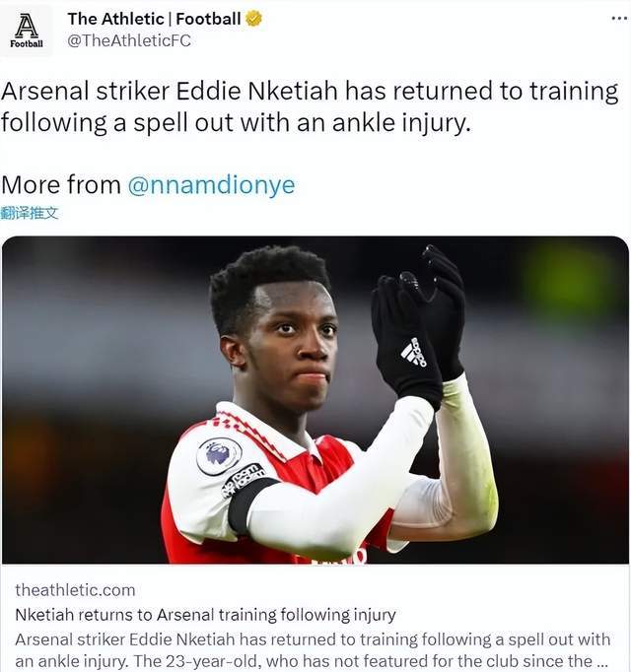Open the @TheAthleticFC handle
Viewport: 631px width, 672px height.
pyautogui.click(x=129, y=40)
